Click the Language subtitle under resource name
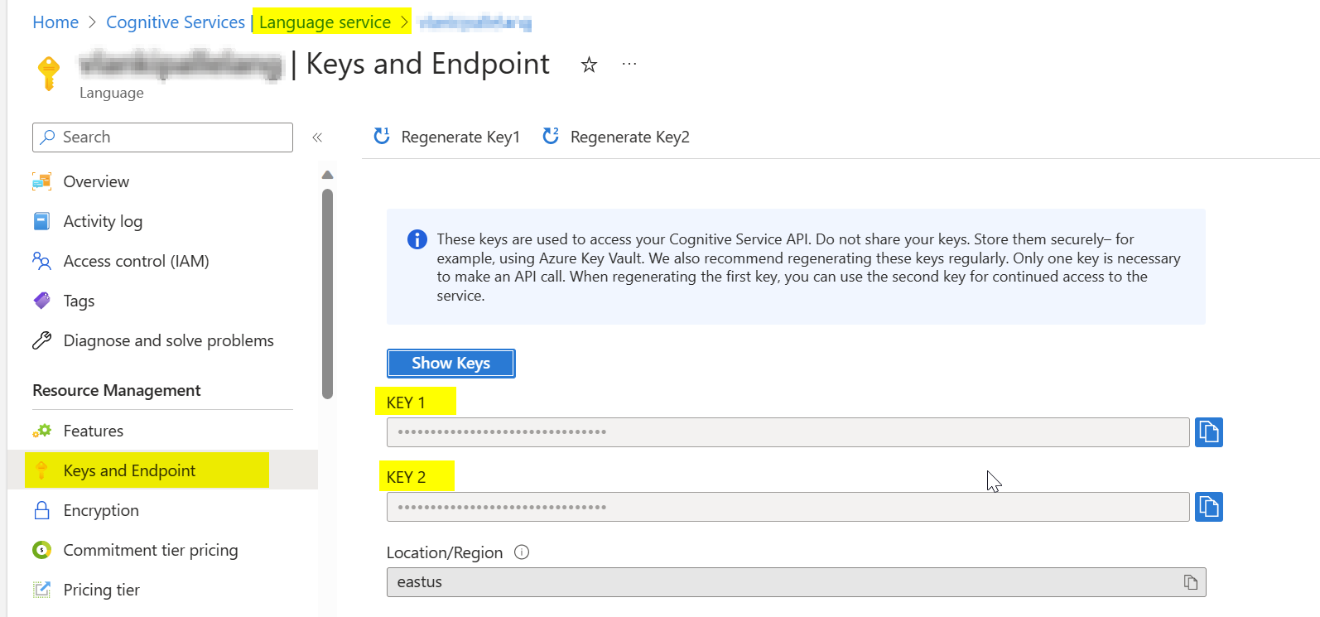 [112, 93]
